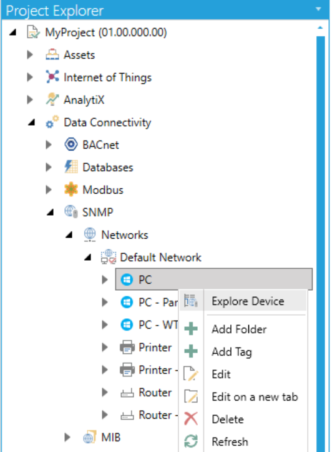Click the BACnet icon

(x=71, y=144)
